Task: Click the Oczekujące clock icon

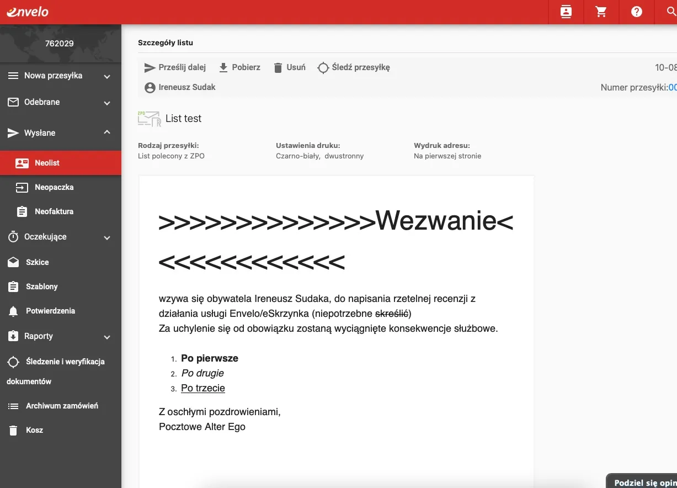Action: [x=12, y=237]
